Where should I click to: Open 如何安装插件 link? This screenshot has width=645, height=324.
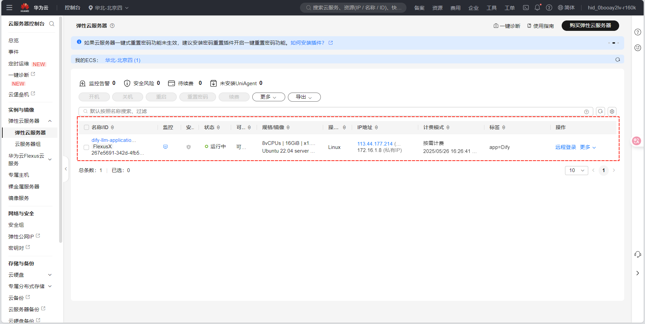pyautogui.click(x=307, y=43)
